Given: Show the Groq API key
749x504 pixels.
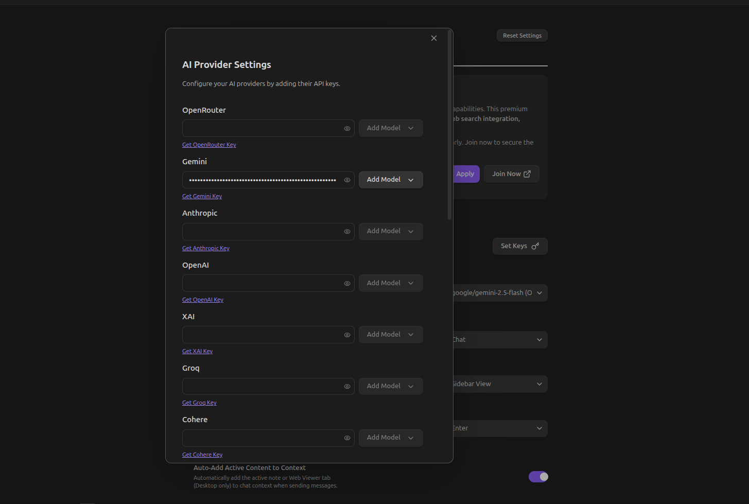Looking at the screenshot, I should point(347,387).
